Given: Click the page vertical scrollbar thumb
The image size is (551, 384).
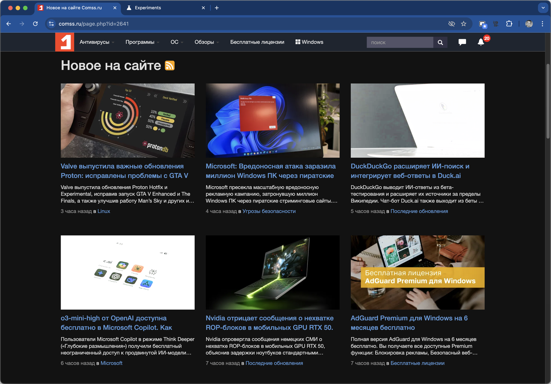Looking at the screenshot, I should point(548,101).
